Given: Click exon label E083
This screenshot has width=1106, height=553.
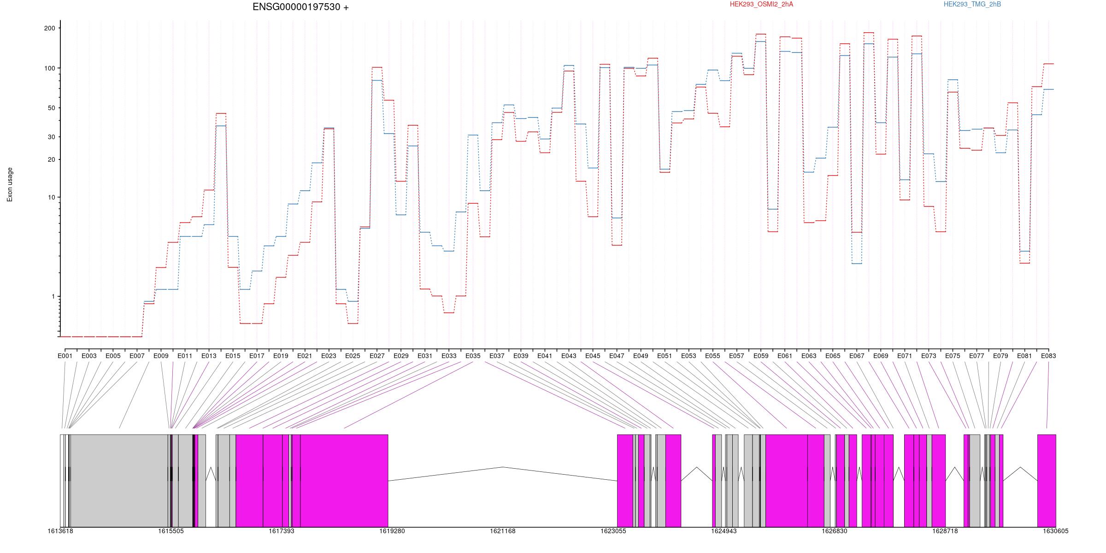Looking at the screenshot, I should pos(1048,356).
